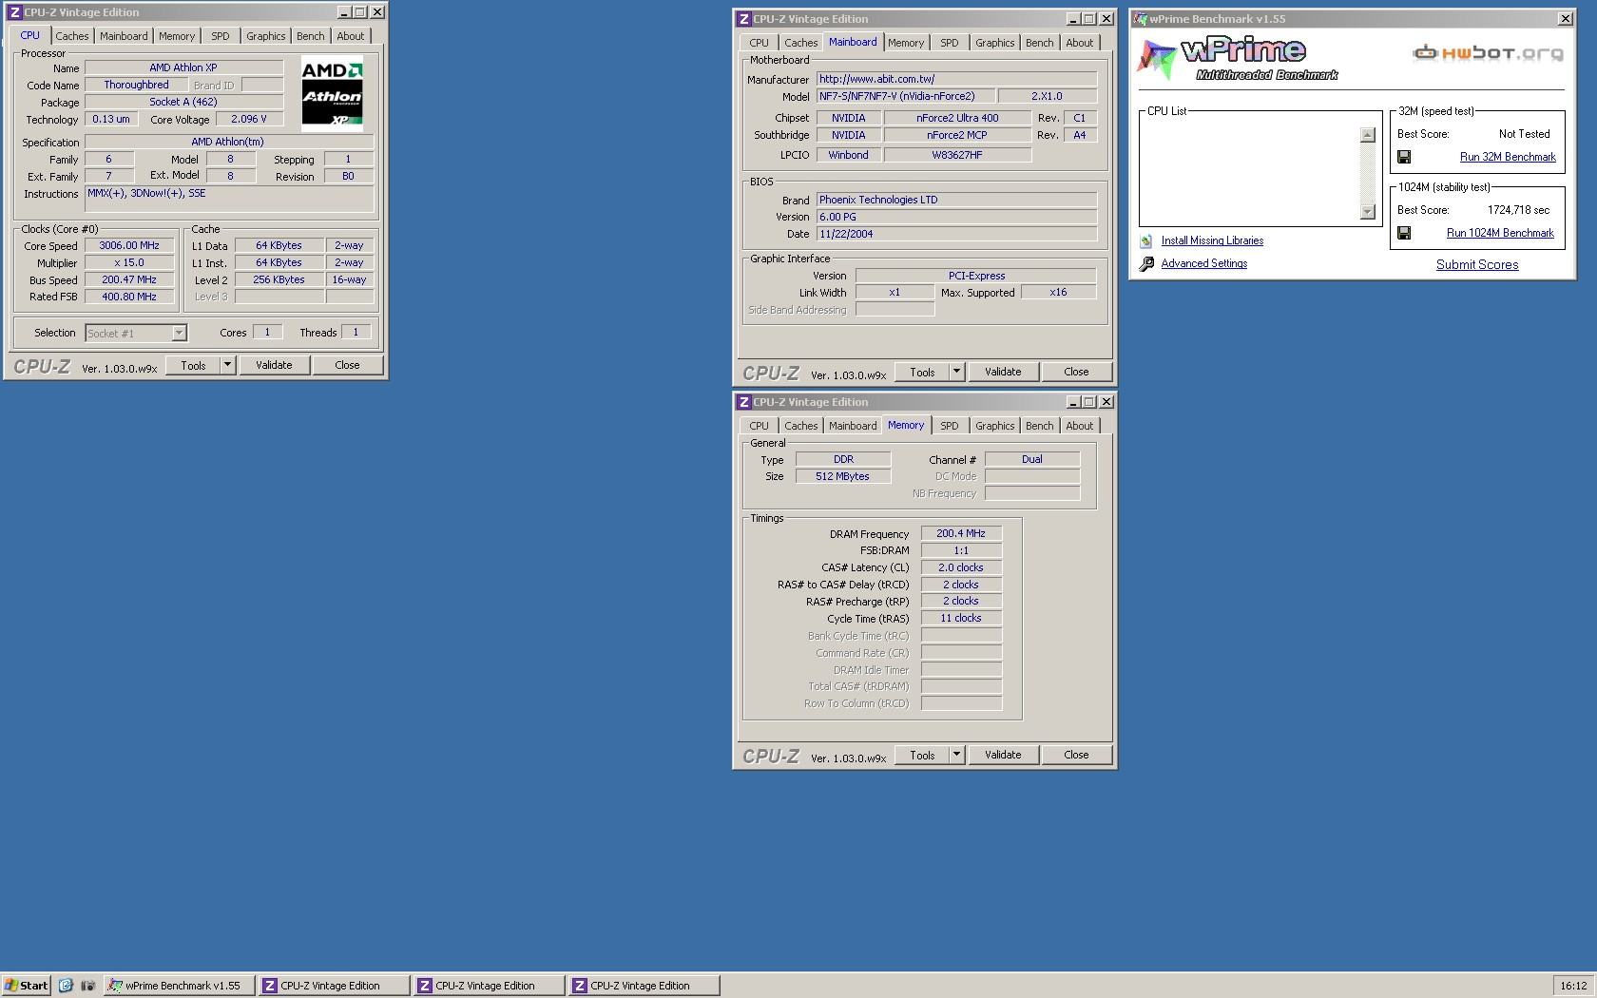Minimize the CPU-Z Memory window

1072,402
